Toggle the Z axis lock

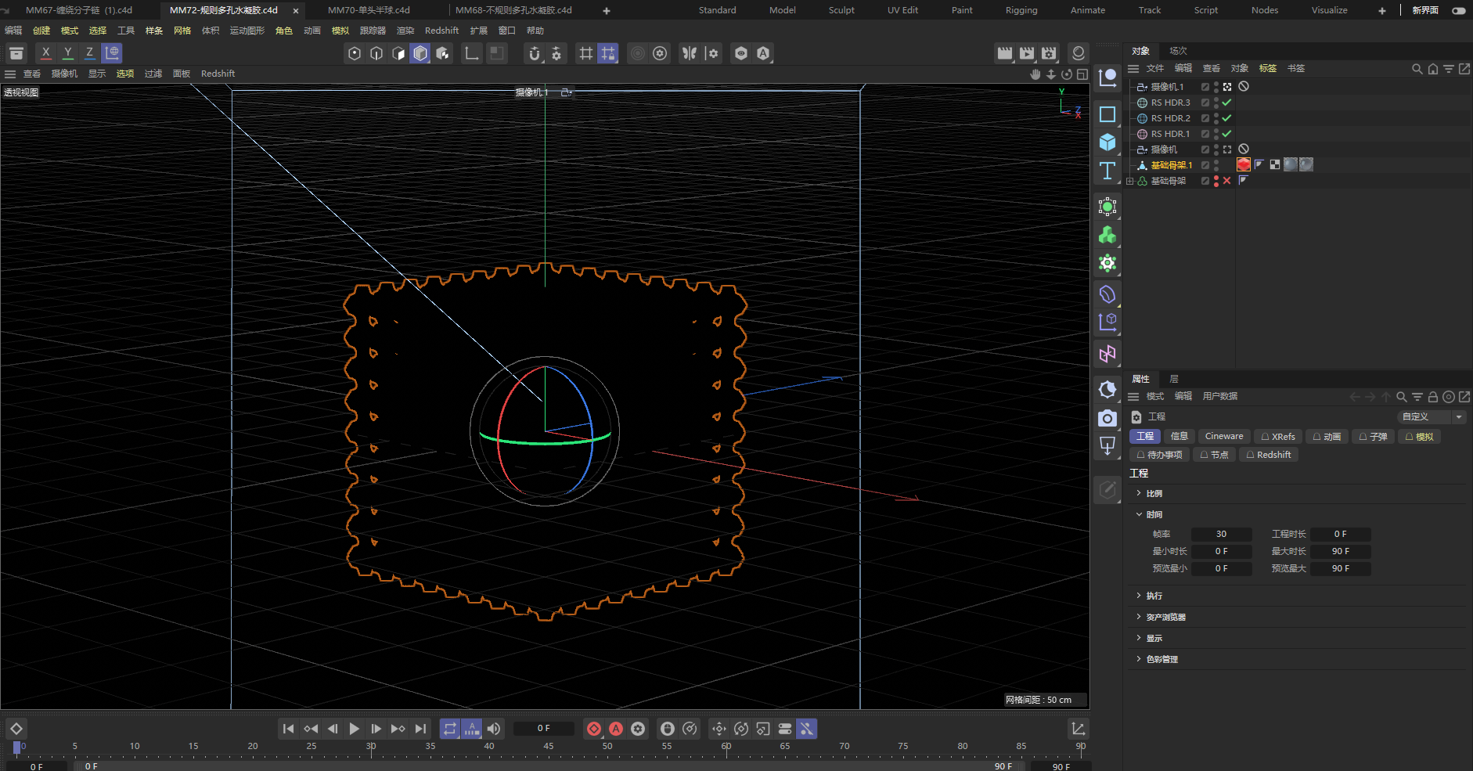(90, 53)
